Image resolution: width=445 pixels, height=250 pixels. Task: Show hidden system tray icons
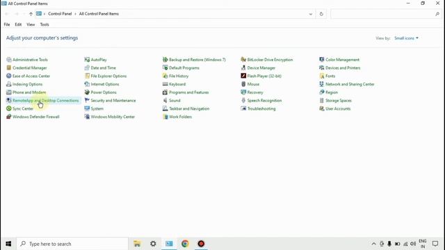click(374, 244)
